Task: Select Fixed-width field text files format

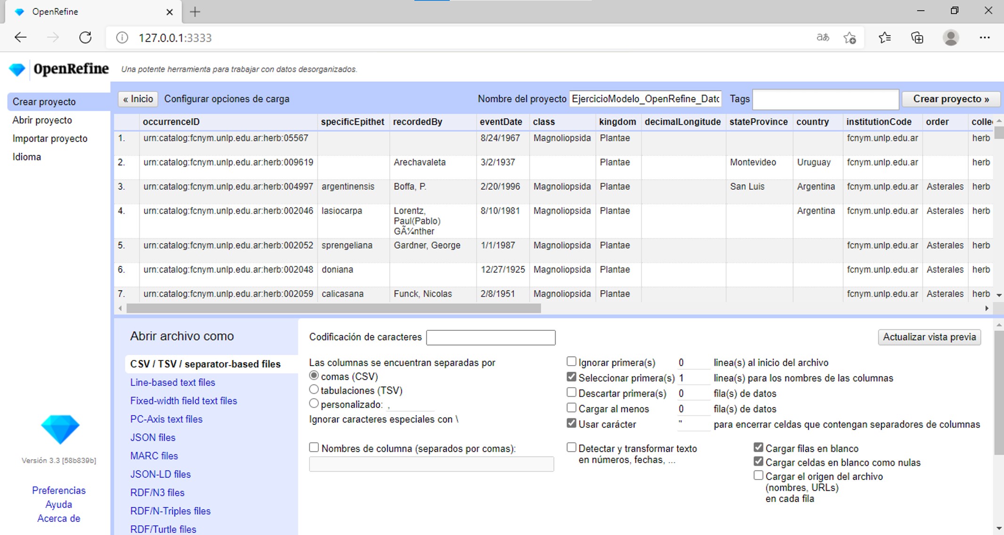Action: click(184, 401)
